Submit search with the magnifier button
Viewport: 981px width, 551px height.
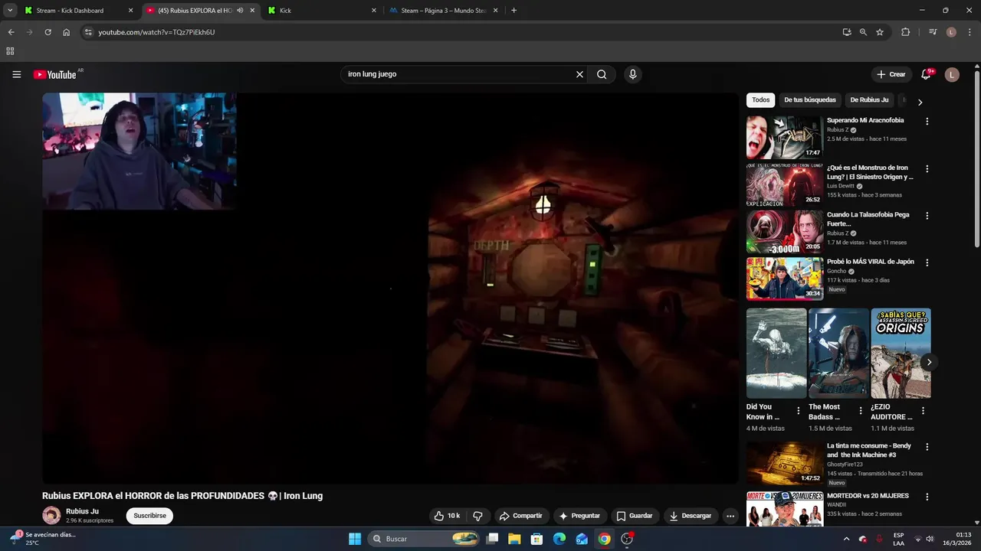[x=602, y=74]
